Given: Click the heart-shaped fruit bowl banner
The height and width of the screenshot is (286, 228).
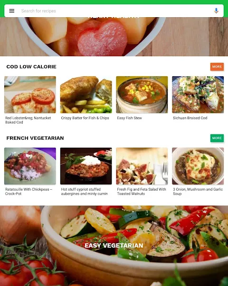Looking at the screenshot, I should coord(114,37).
